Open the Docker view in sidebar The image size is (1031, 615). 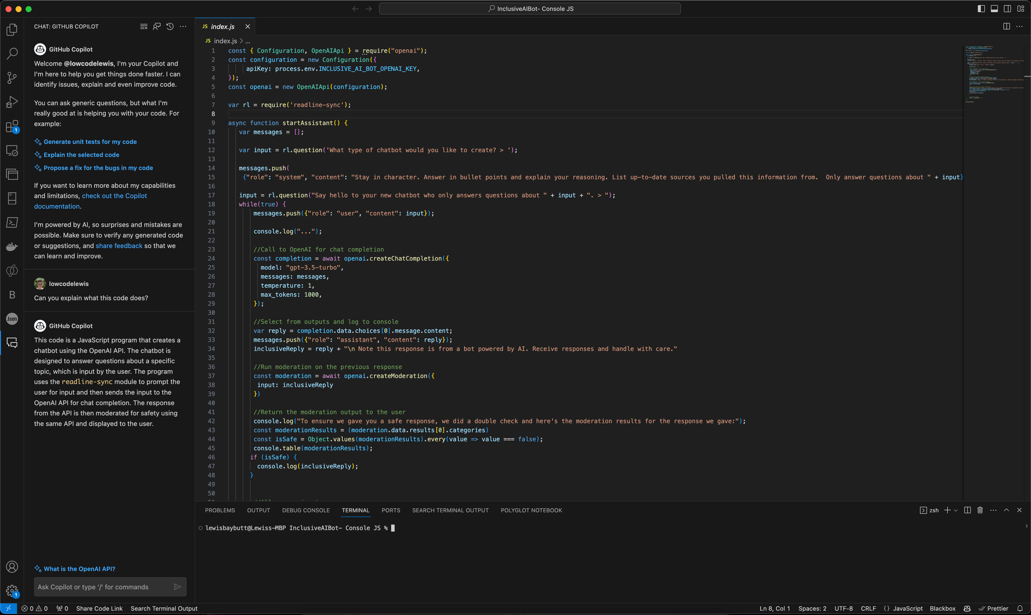point(12,247)
